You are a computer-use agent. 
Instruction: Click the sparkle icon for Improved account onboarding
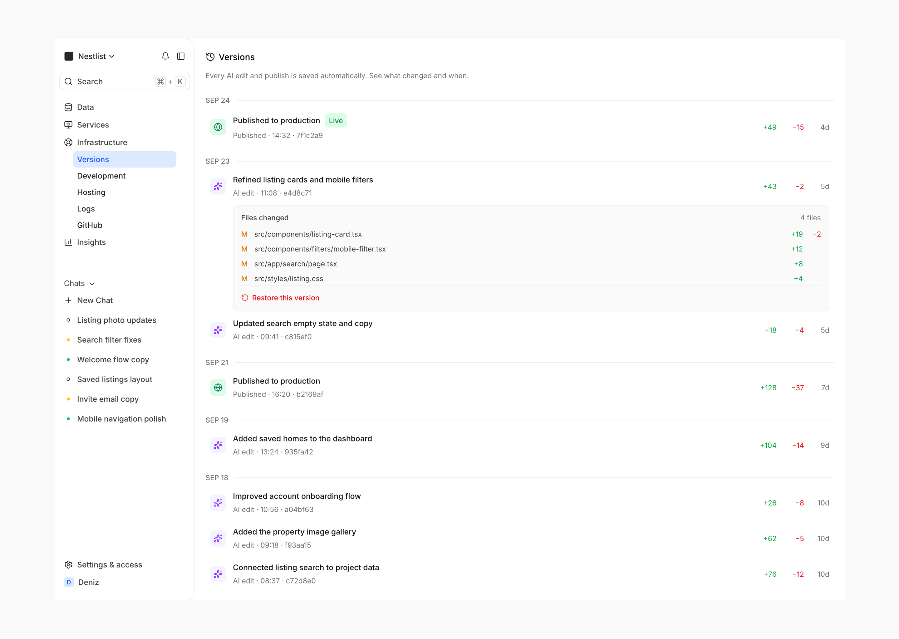[218, 502]
